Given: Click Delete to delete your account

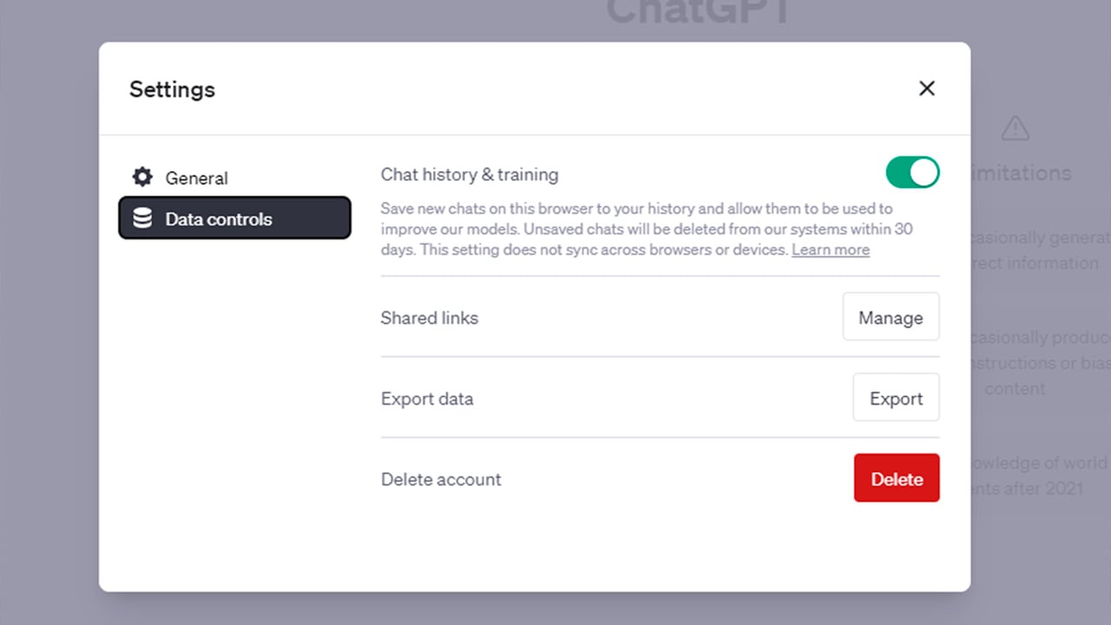Looking at the screenshot, I should click(x=897, y=478).
